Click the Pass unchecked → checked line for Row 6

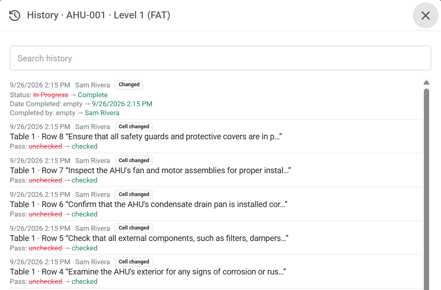pos(54,214)
